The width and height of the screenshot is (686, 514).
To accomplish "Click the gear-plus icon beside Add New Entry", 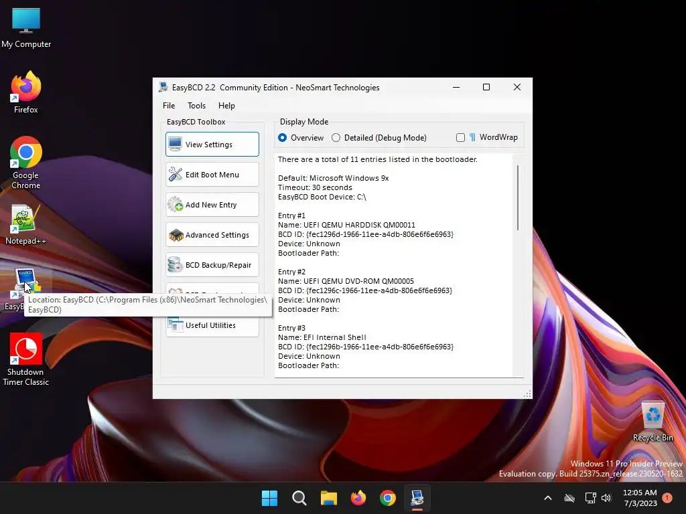I will tap(176, 204).
